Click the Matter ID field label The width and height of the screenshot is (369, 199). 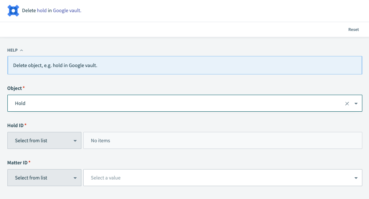pos(18,163)
